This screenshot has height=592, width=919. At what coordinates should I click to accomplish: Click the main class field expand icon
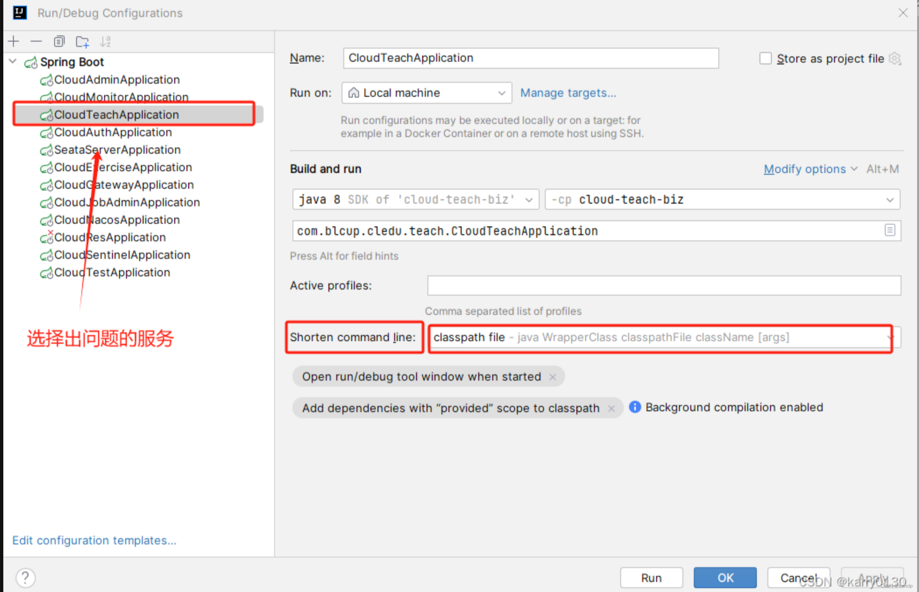tap(890, 230)
